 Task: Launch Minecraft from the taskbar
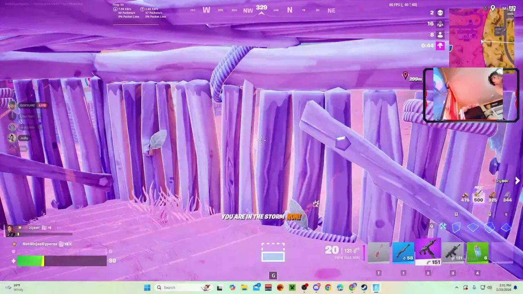tap(292, 287)
